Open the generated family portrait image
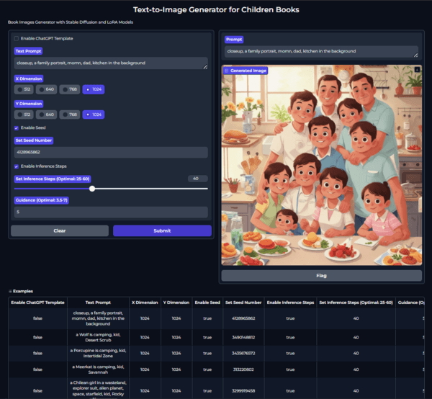This screenshot has width=432, height=399. [322, 166]
